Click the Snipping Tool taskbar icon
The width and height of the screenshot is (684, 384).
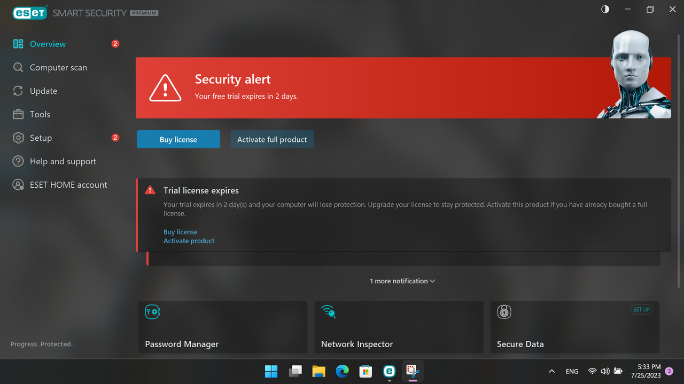413,371
